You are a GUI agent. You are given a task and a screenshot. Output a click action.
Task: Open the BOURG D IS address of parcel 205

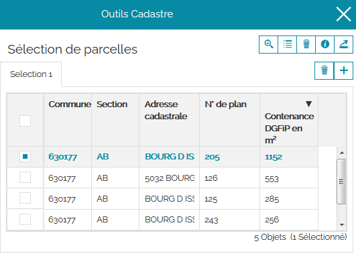[170, 157]
